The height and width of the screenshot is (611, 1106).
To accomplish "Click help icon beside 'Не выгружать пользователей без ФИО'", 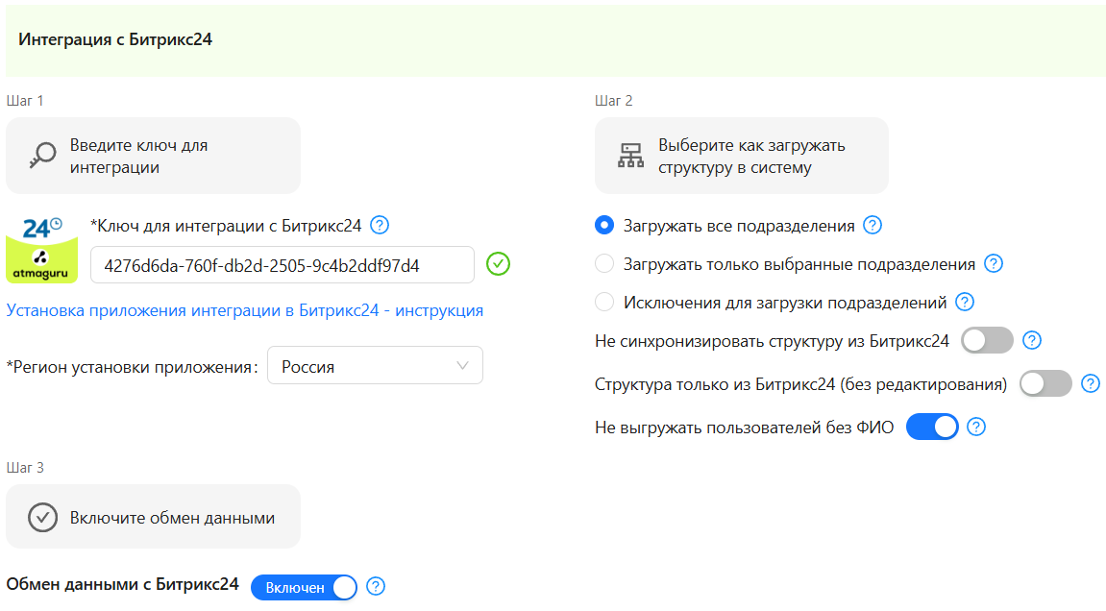I will pyautogui.click(x=976, y=428).
